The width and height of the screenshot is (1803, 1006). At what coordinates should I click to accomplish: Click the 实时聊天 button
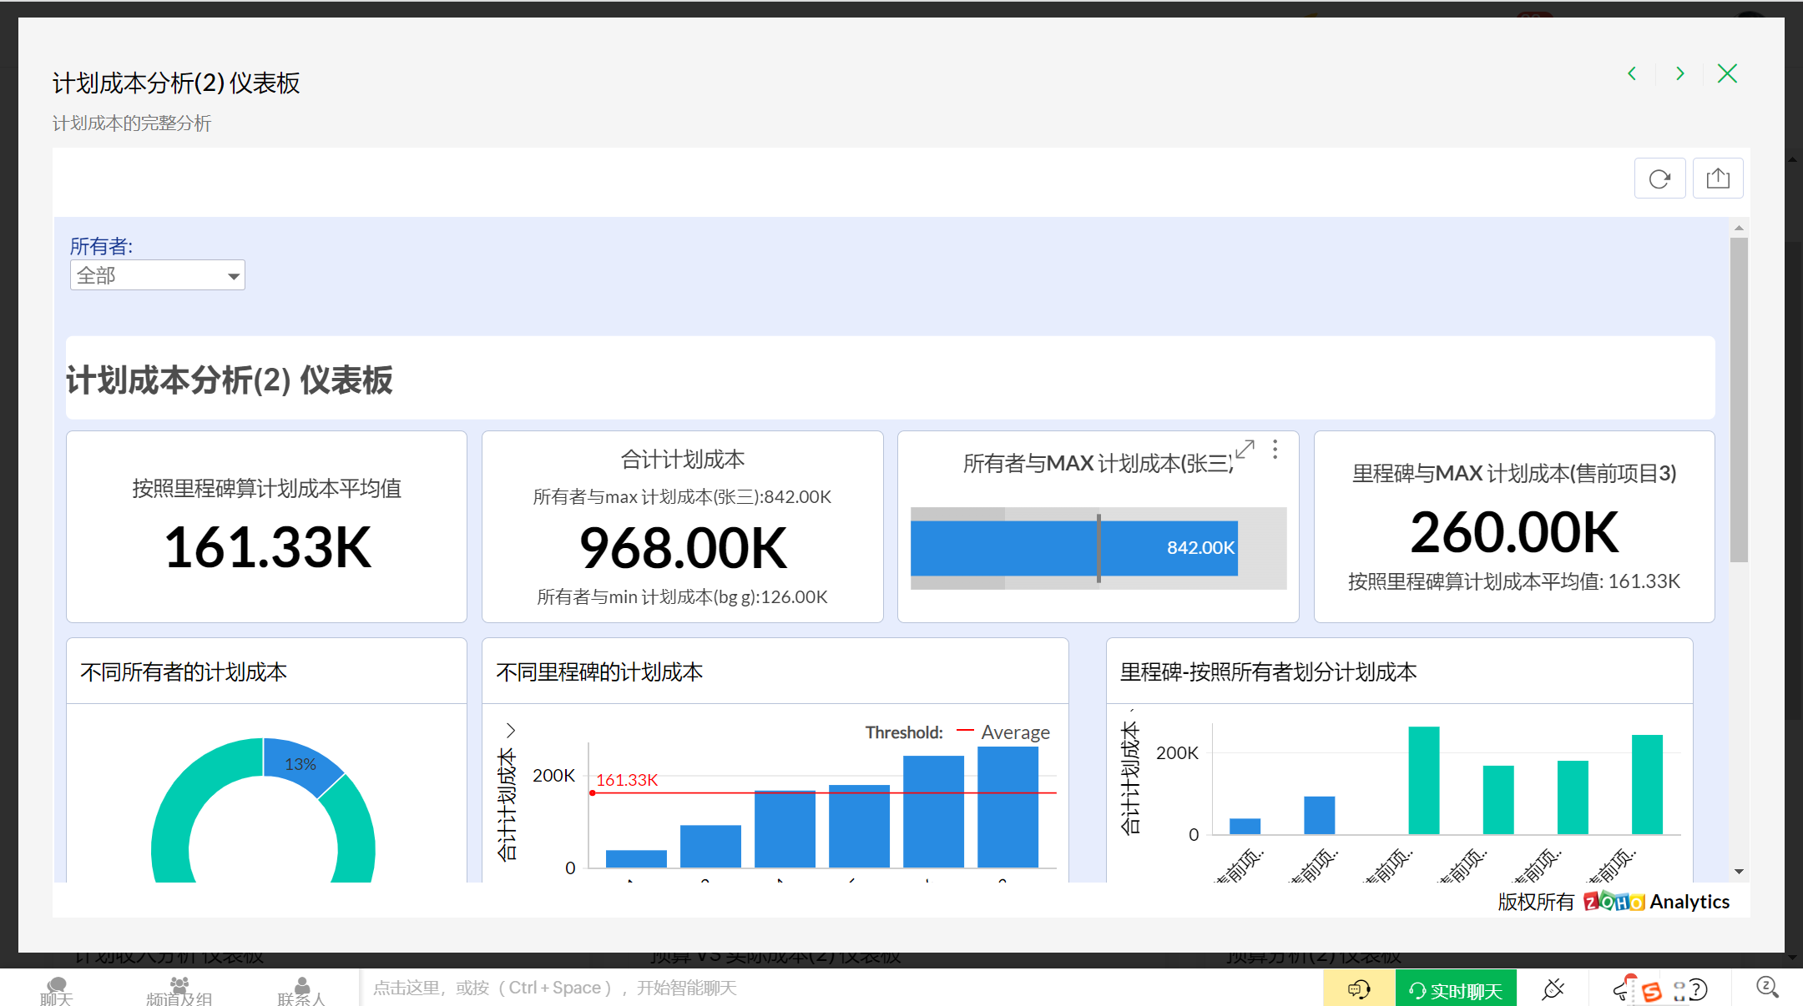(x=1456, y=989)
